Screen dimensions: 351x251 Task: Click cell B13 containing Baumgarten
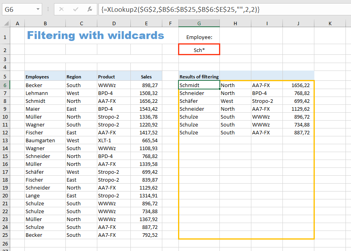tap(45, 140)
